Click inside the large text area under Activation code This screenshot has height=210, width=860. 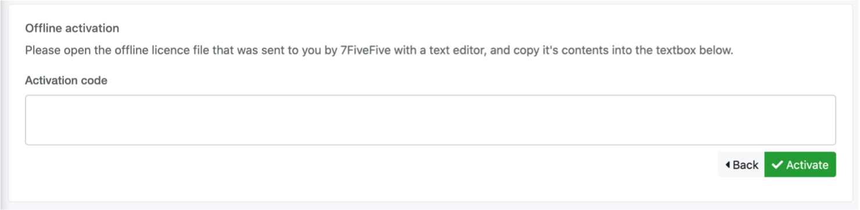point(430,120)
